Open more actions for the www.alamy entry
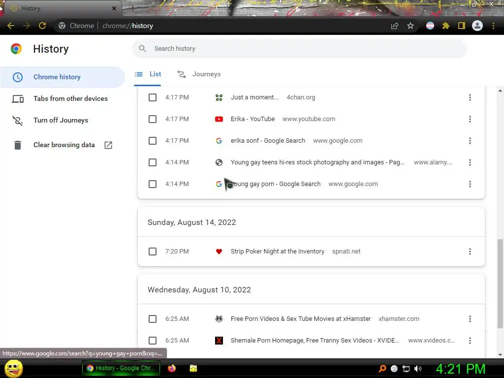 [x=470, y=162]
